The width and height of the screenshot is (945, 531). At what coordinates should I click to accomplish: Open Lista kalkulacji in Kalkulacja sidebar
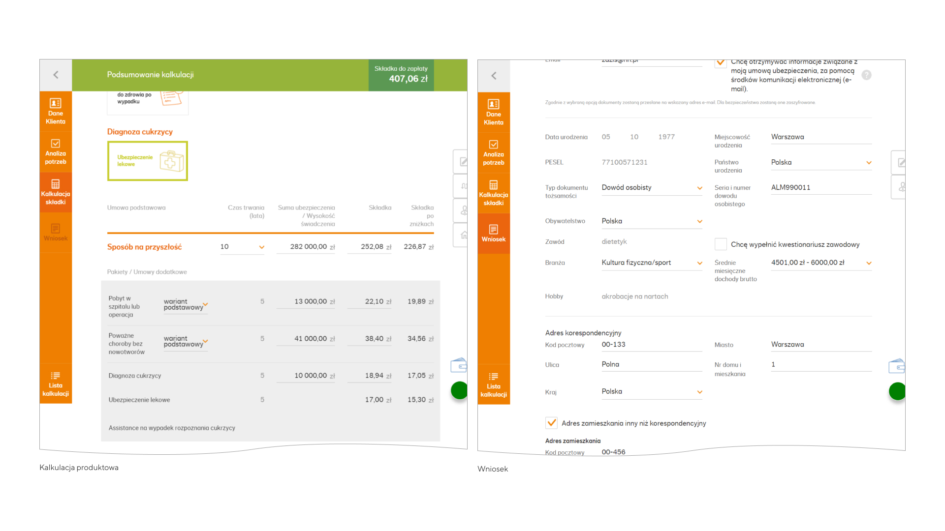click(x=56, y=384)
